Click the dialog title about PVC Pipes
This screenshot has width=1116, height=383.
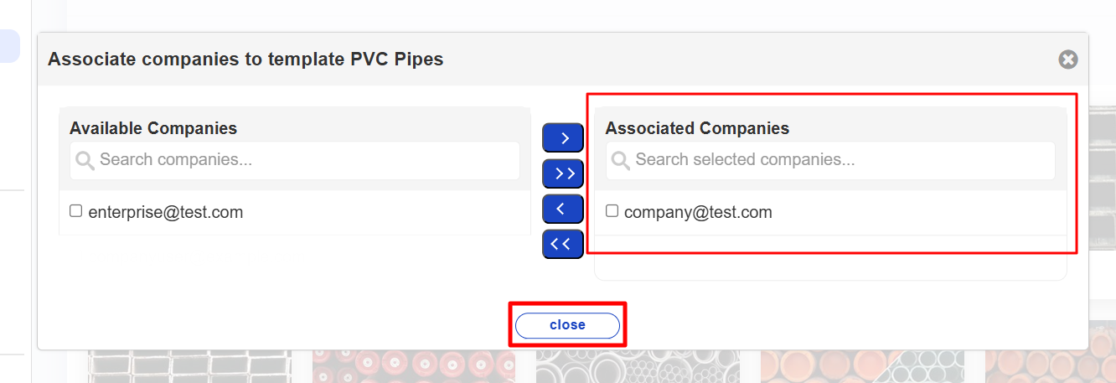coord(245,60)
